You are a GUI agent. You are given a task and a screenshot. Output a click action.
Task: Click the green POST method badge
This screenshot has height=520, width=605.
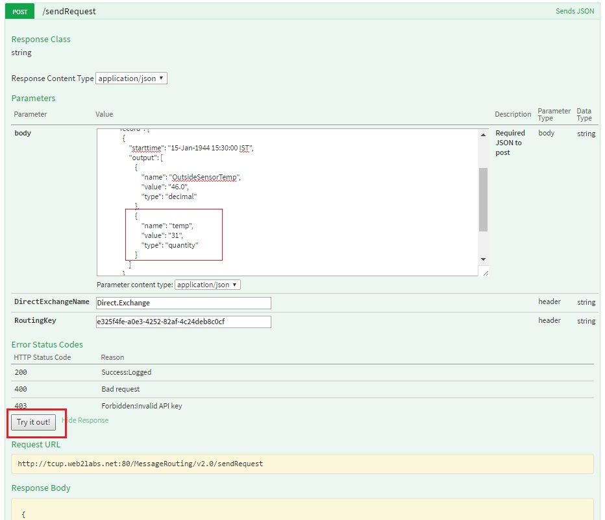[x=19, y=12]
